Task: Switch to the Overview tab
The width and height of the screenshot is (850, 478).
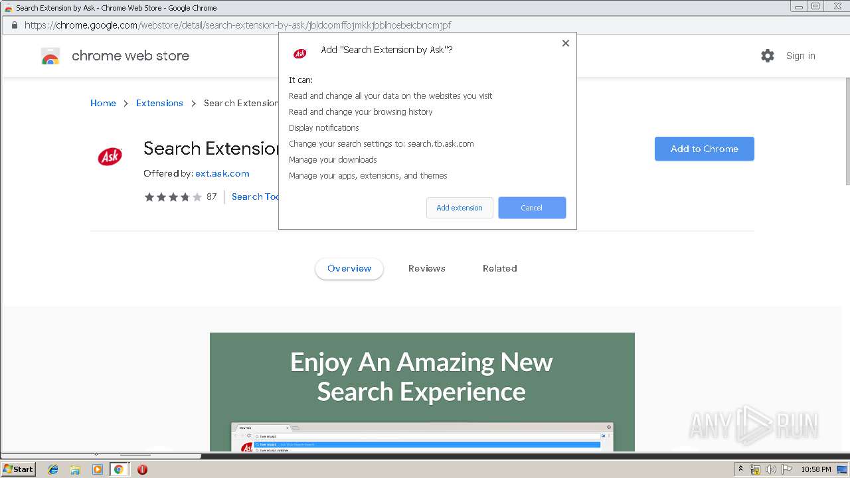Action: [349, 268]
